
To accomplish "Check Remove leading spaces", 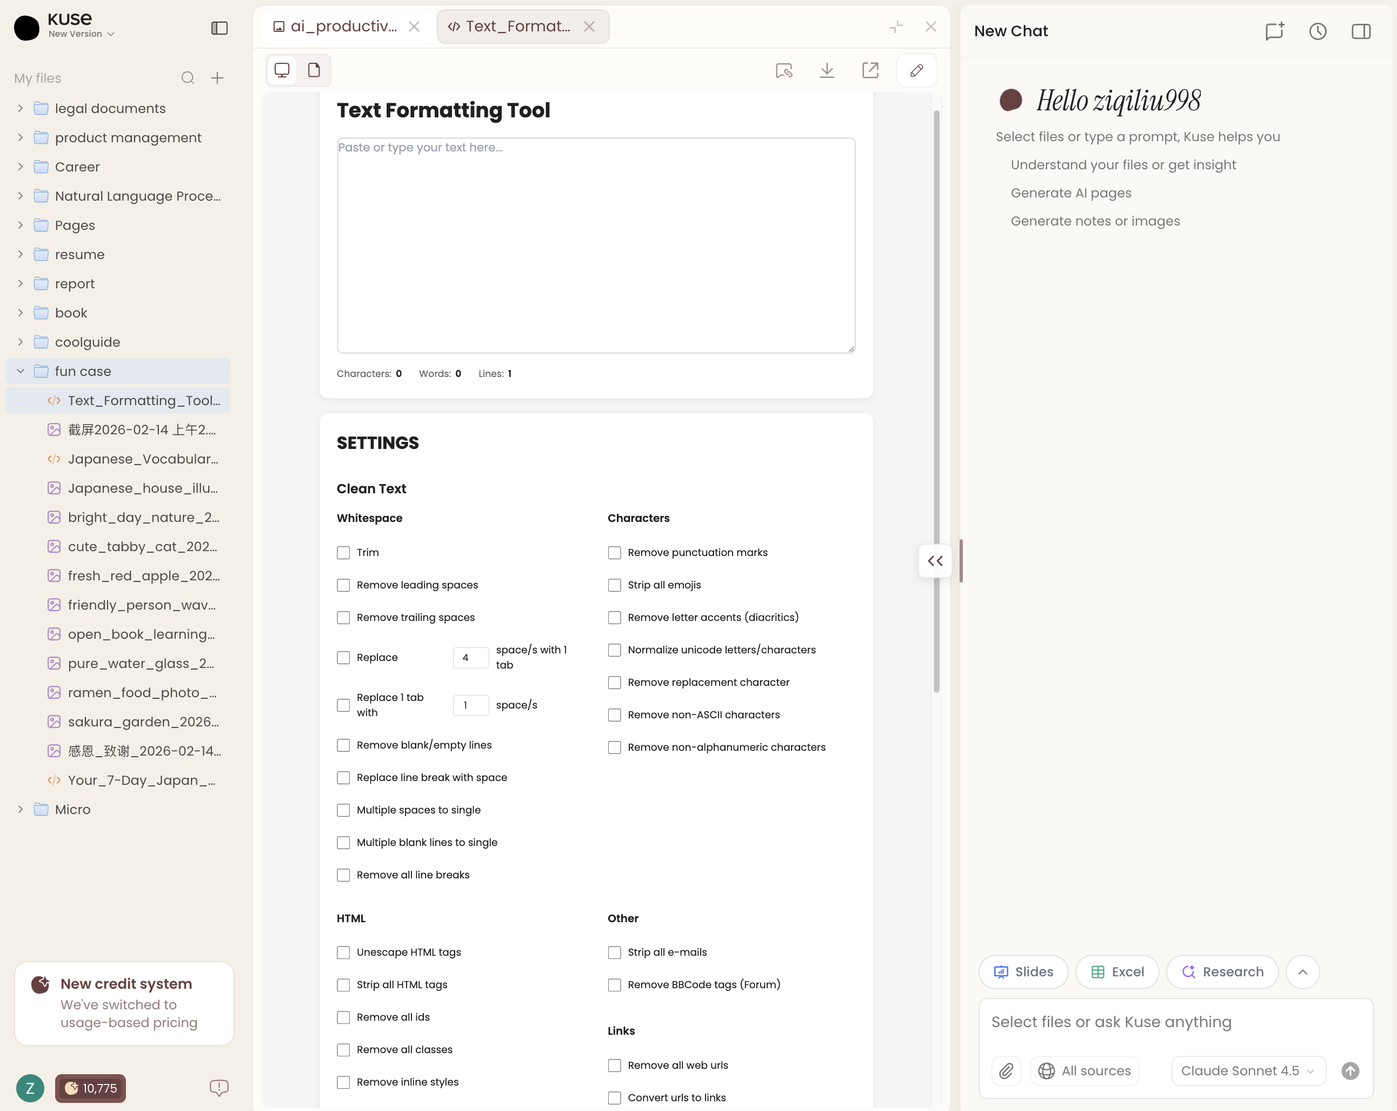I will click(x=343, y=585).
